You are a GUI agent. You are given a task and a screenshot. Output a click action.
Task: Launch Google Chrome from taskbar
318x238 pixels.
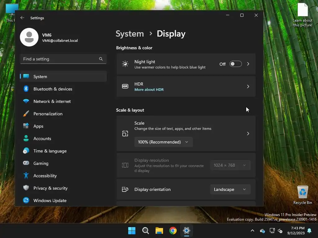[x=173, y=231]
